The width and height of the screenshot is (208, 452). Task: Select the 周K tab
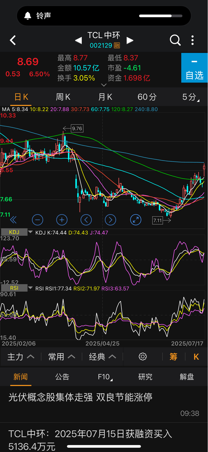pyautogui.click(x=63, y=97)
